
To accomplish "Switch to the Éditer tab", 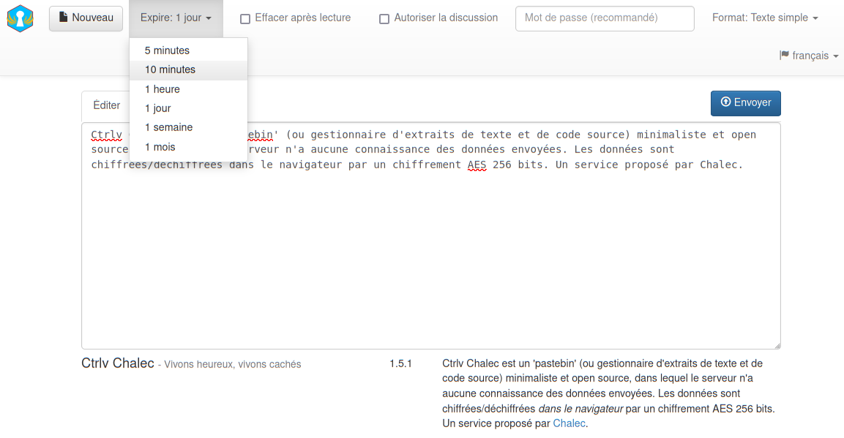I will [x=106, y=105].
